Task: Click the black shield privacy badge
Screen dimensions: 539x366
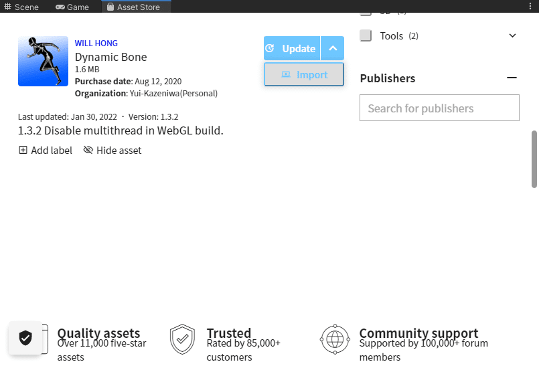Action: click(x=25, y=338)
